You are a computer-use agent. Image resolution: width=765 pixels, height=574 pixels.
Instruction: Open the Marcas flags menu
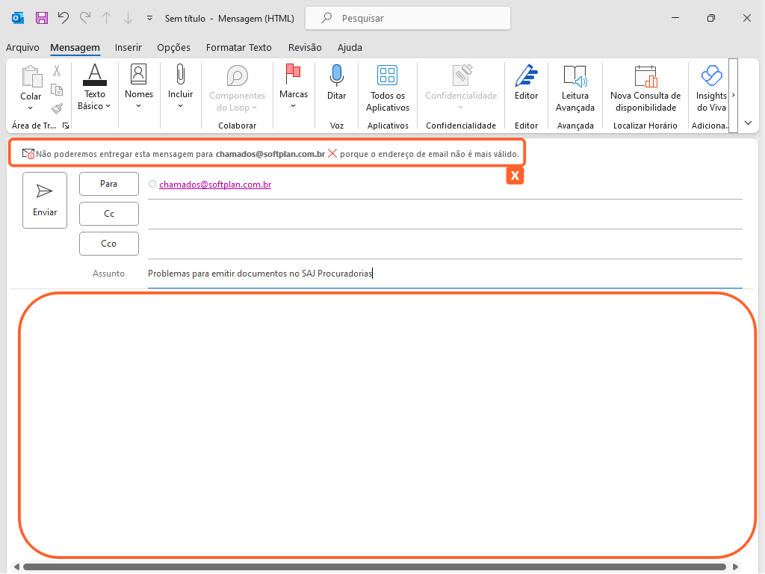[294, 87]
